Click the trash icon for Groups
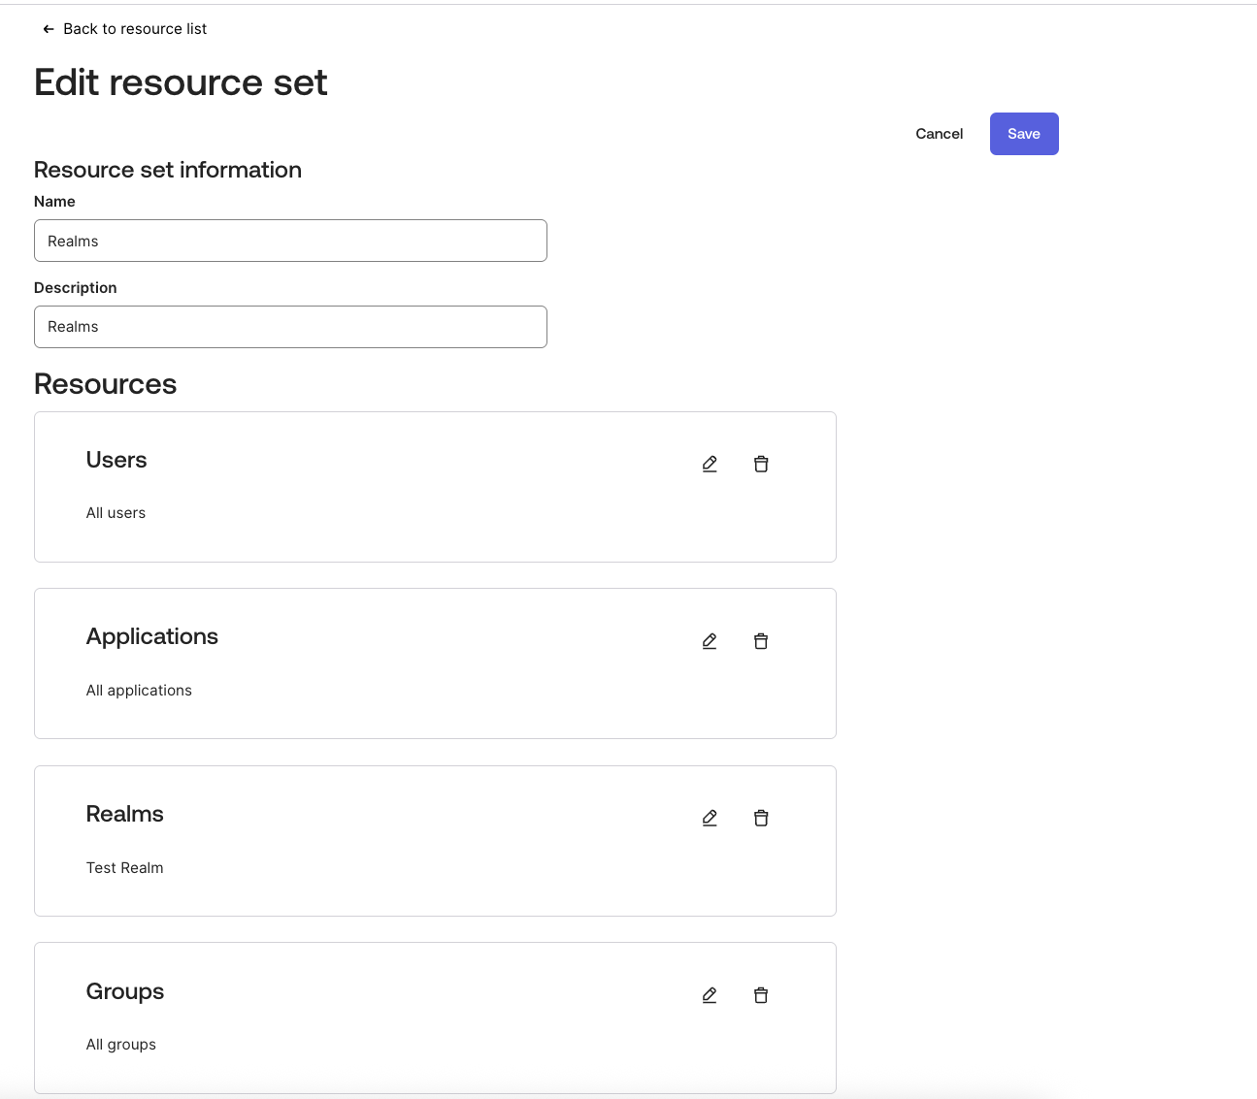The width and height of the screenshot is (1257, 1099). tap(761, 995)
